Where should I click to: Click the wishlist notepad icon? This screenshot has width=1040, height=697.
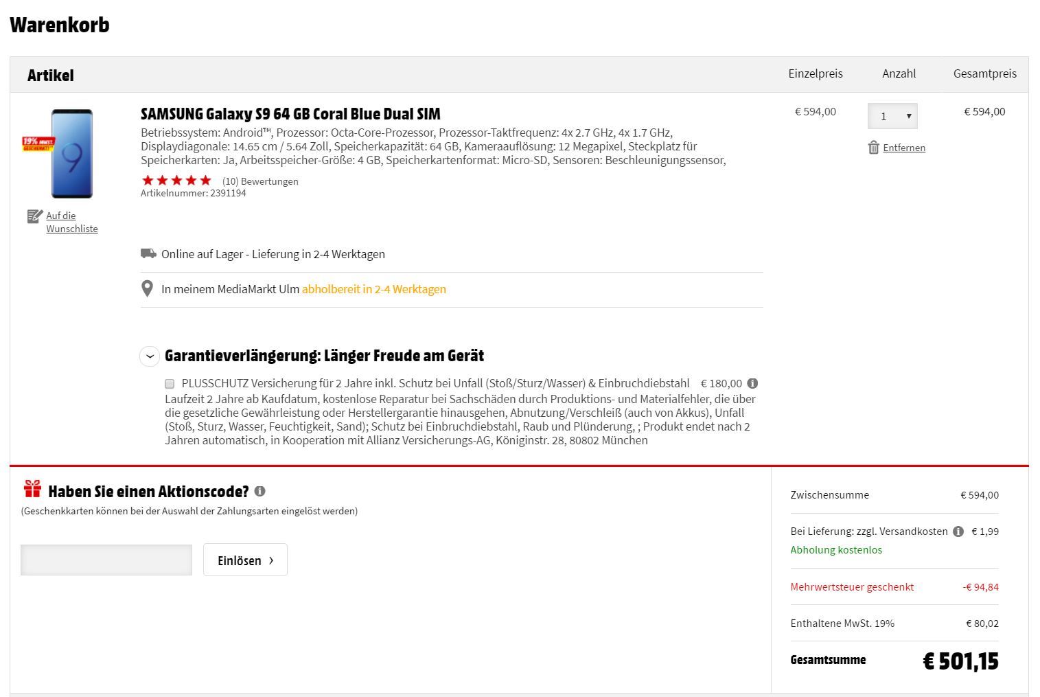pos(34,216)
